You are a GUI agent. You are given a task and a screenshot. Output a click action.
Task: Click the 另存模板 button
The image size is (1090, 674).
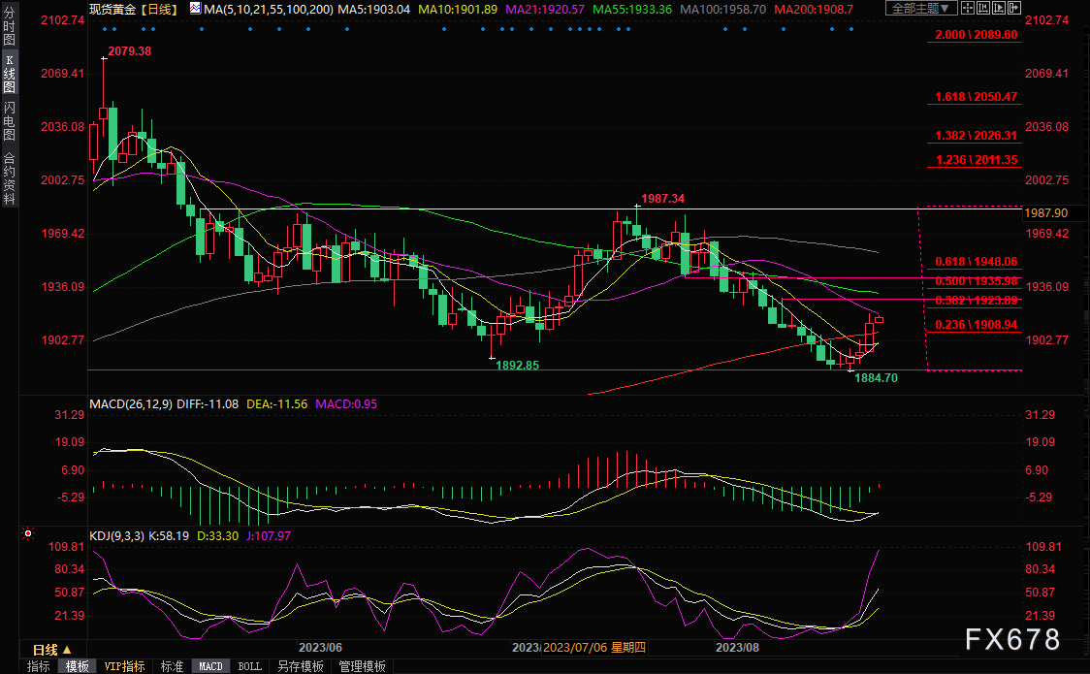tap(300, 666)
